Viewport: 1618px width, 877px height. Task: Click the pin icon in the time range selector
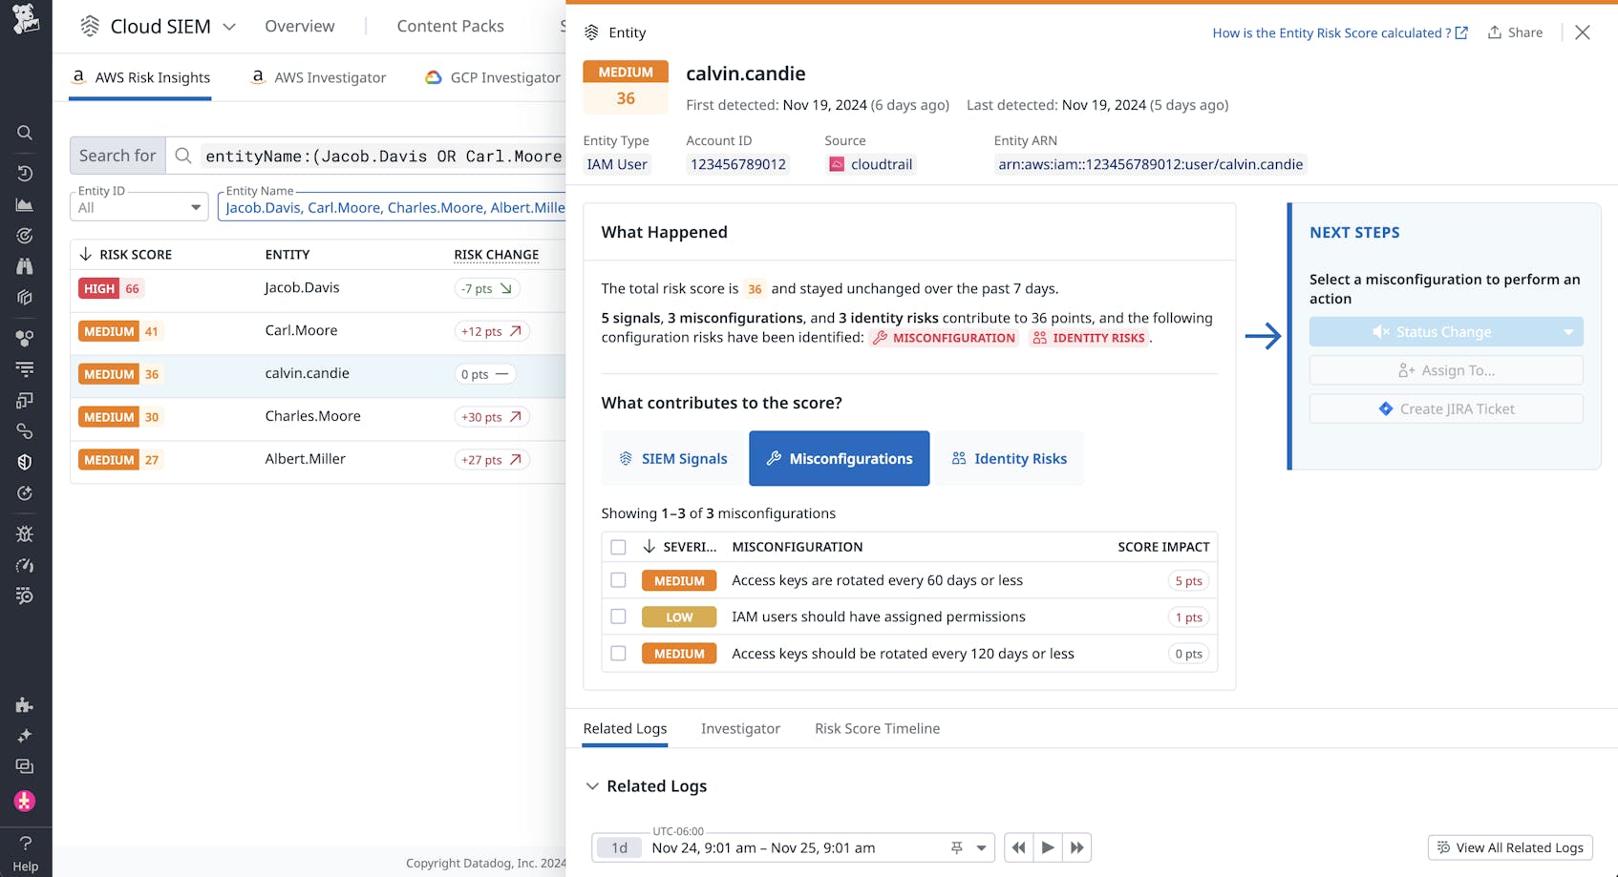pyautogui.click(x=954, y=847)
